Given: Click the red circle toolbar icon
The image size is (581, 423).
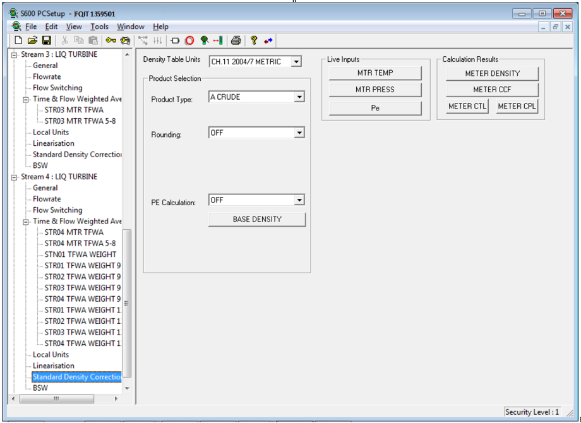Looking at the screenshot, I should (189, 40).
